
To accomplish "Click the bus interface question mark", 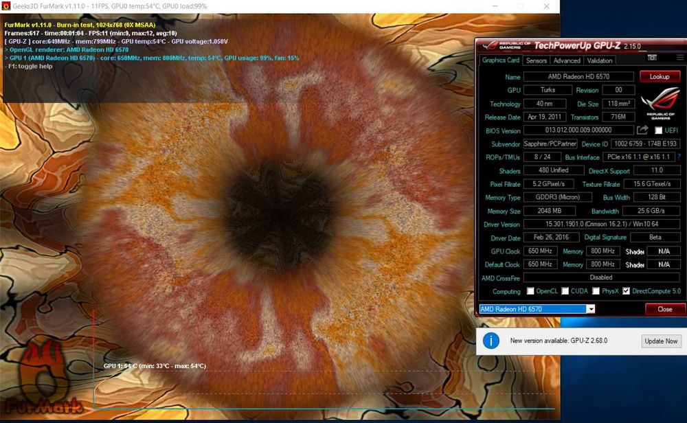I will click(x=679, y=157).
